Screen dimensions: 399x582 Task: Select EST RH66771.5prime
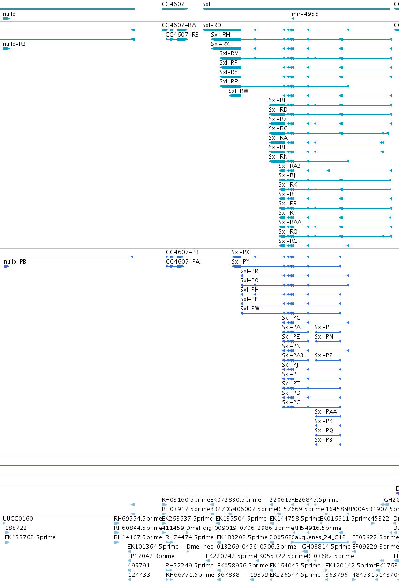(190, 575)
